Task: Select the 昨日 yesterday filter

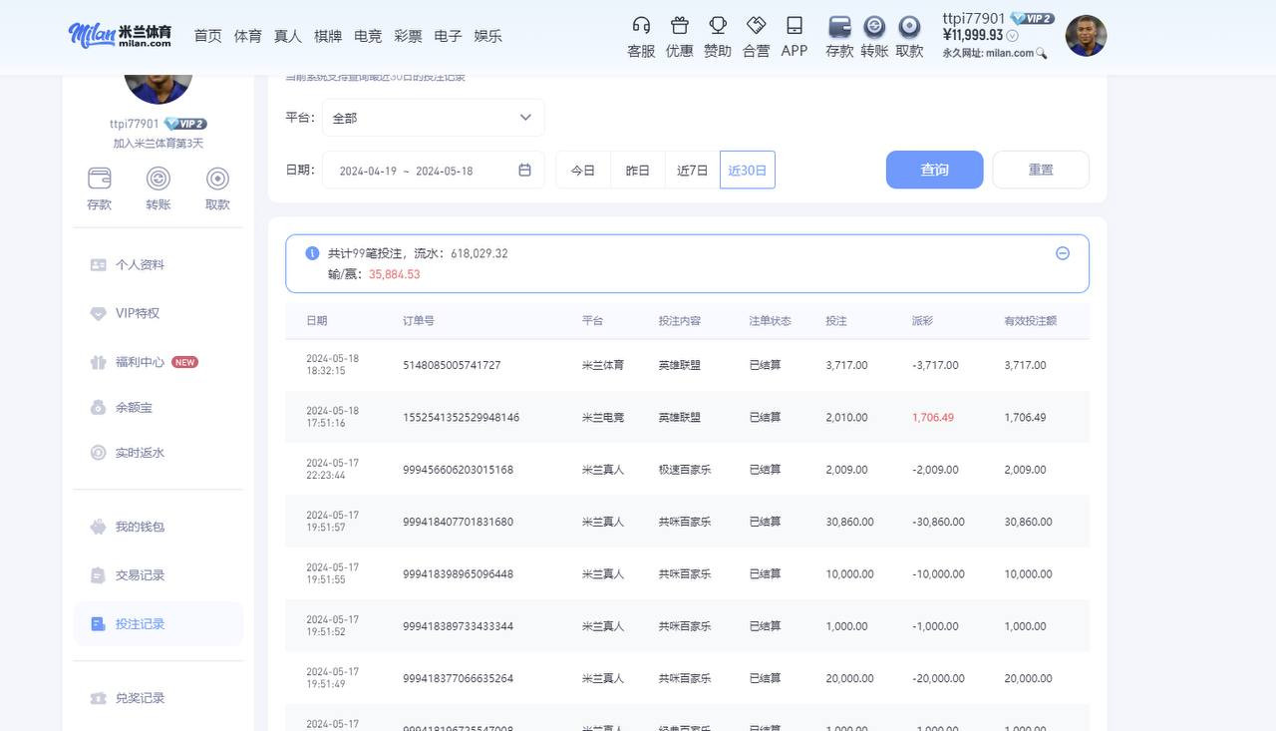Action: click(x=638, y=171)
